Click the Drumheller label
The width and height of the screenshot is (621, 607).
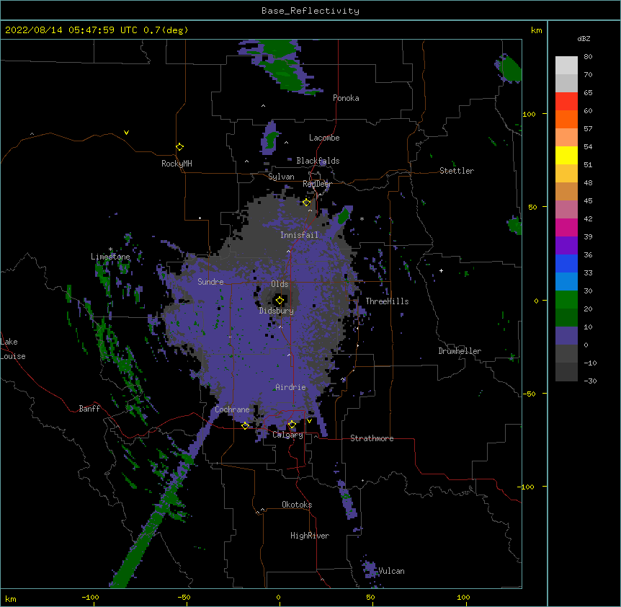tap(460, 351)
